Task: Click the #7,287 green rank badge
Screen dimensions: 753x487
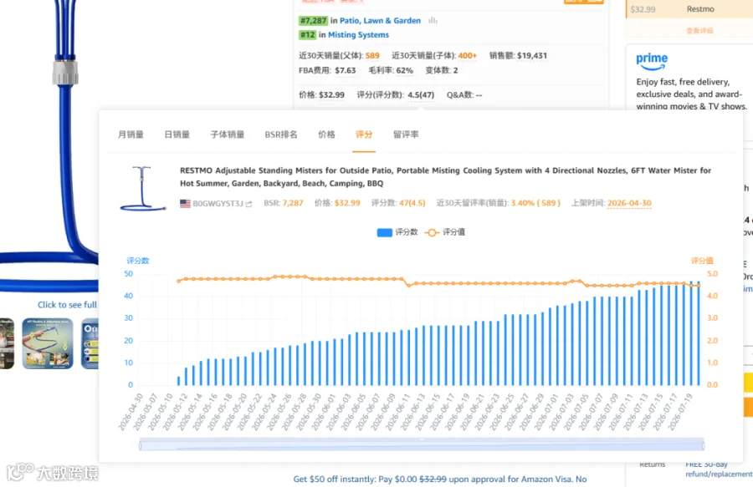Action: click(313, 21)
